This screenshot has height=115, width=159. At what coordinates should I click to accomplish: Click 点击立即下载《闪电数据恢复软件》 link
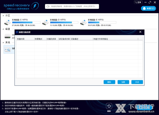tap(21, 112)
